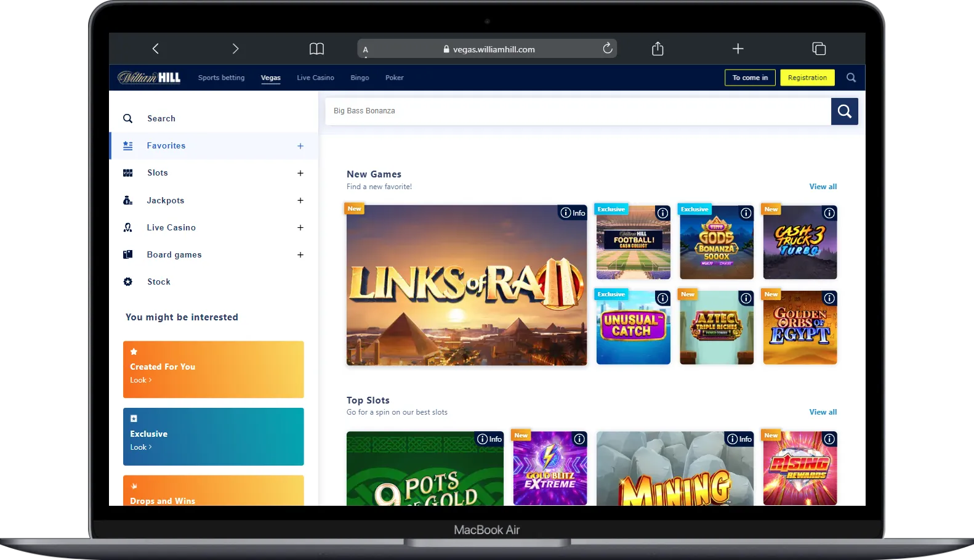Viewport: 974px width, 560px height.
Task: Click the yellow Registration button
Action: tap(807, 78)
